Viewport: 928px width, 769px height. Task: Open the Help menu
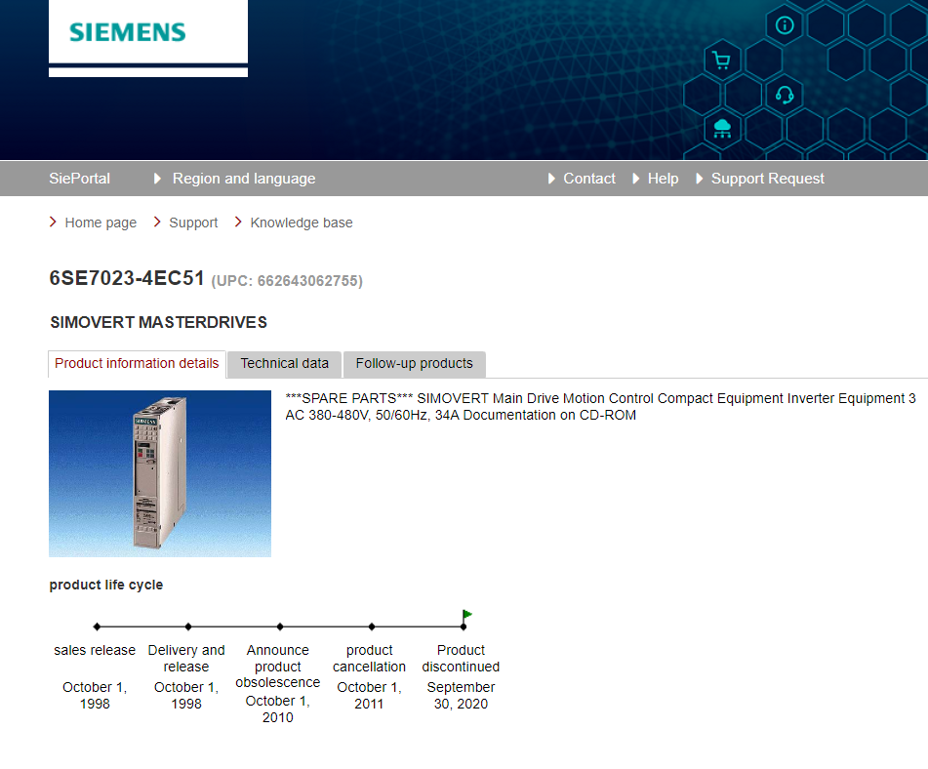point(663,179)
